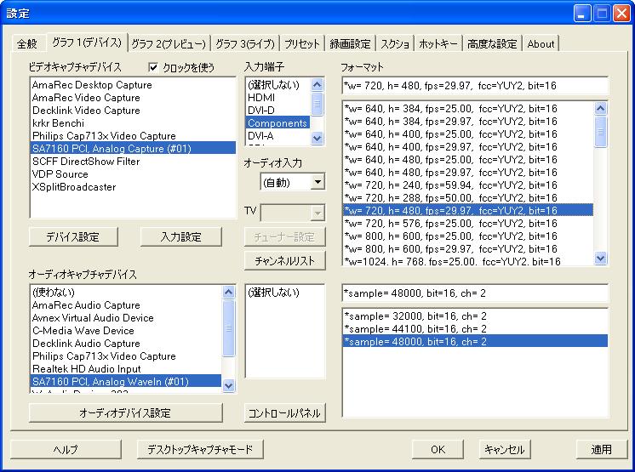Switch to デスクトップキャプチャモード
635x472 pixels.
point(200,449)
